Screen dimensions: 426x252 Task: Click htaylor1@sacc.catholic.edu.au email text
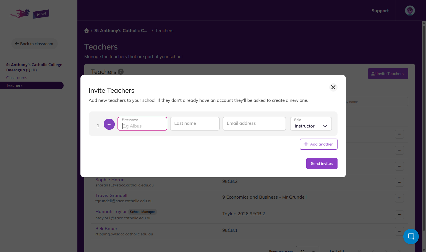tap(123, 218)
